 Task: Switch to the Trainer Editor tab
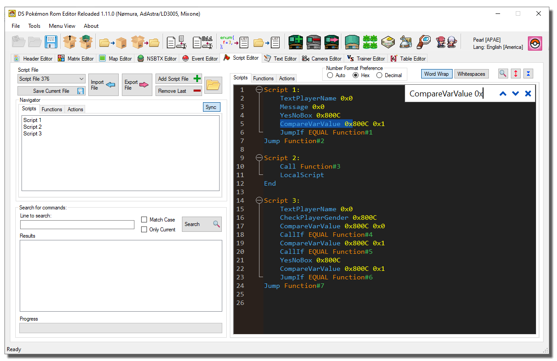366,58
